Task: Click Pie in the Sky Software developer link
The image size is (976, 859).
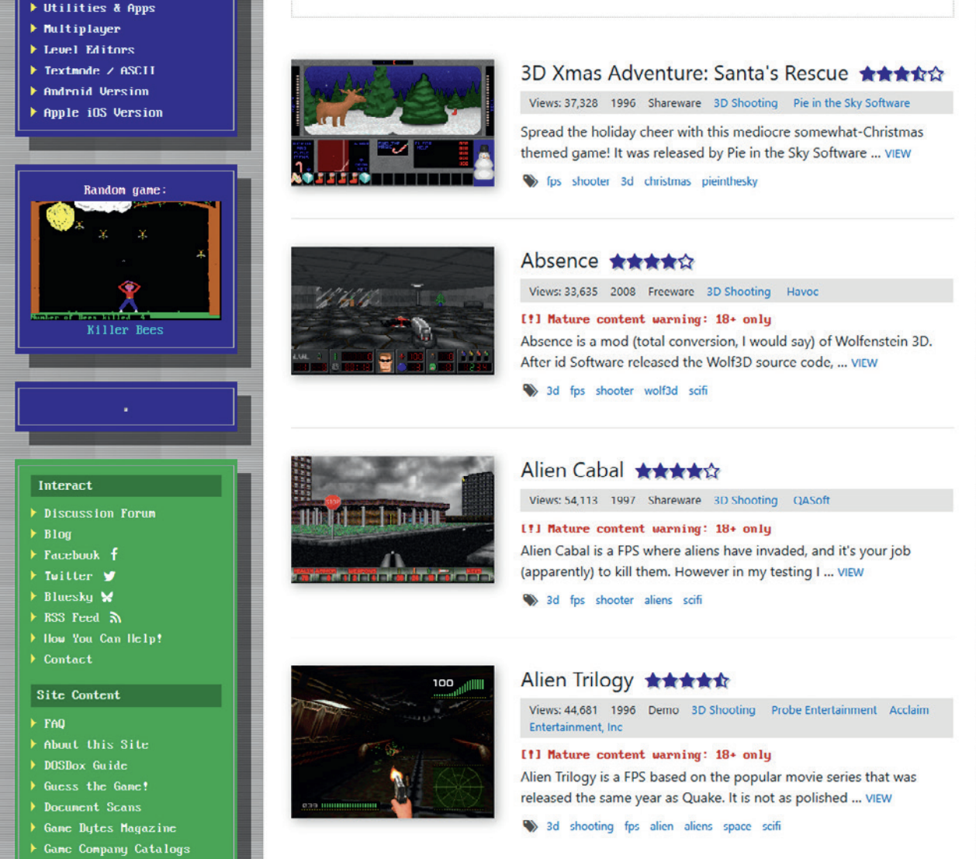Action: 851,103
